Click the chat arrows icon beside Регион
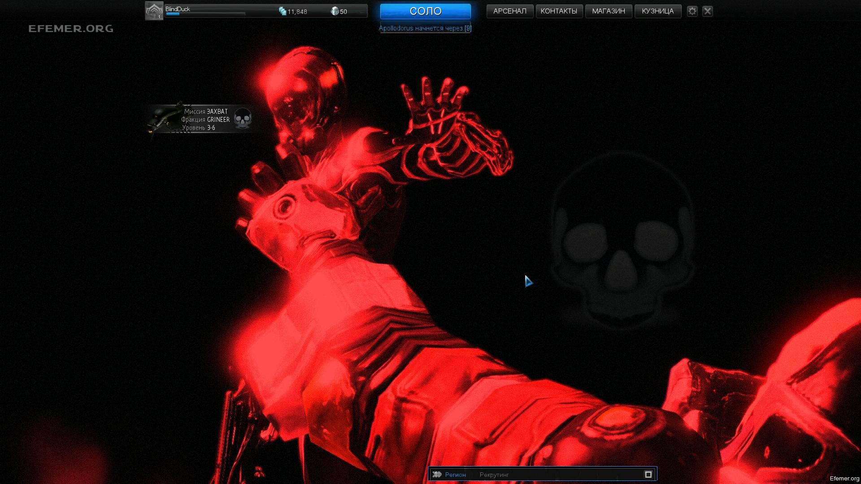 (437, 474)
